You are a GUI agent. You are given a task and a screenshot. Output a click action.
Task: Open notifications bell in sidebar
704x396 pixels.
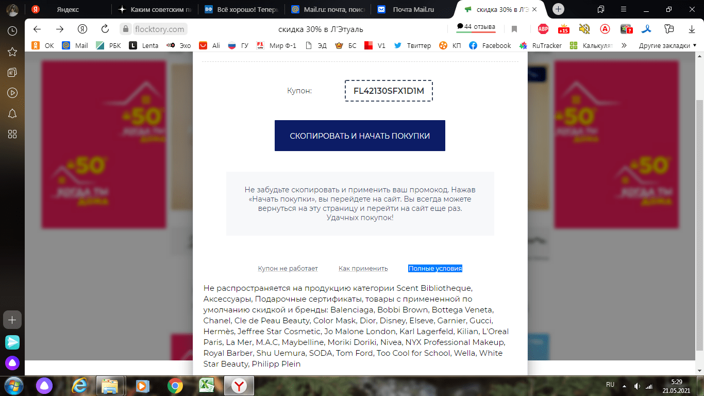click(x=12, y=113)
